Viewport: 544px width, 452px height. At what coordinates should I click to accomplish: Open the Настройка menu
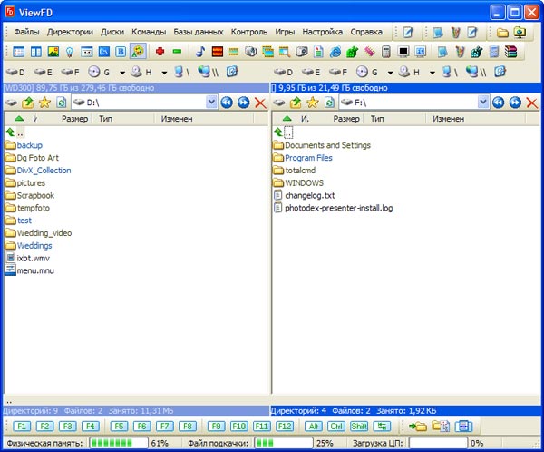322,32
